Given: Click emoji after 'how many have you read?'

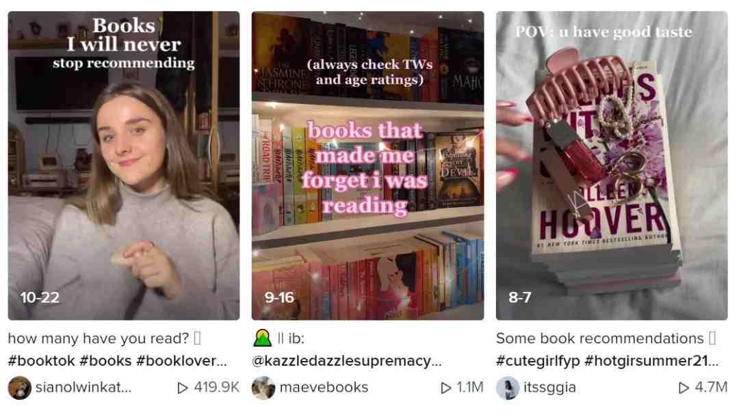Looking at the screenshot, I should 198,338.
